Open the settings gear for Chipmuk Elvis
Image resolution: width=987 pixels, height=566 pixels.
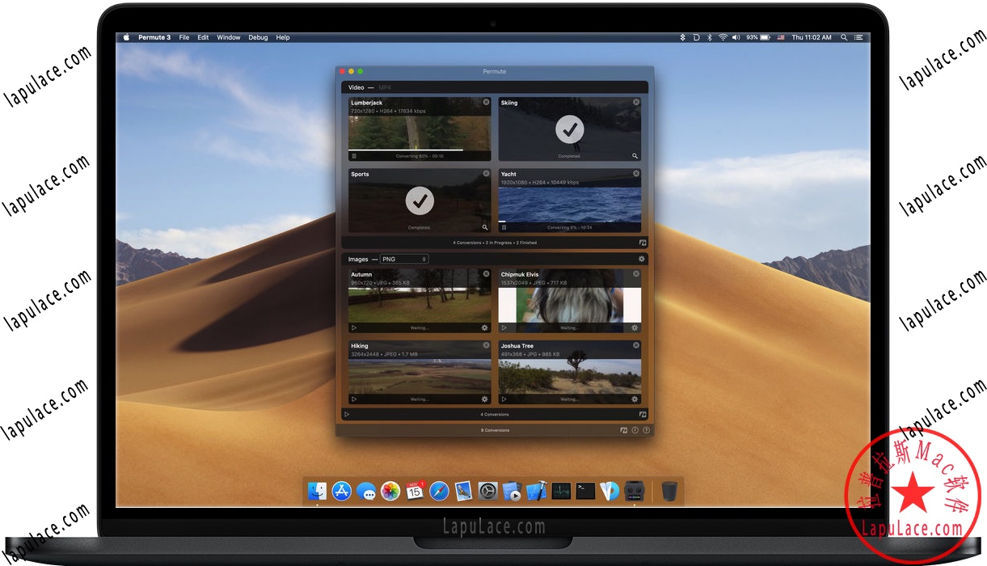point(635,327)
